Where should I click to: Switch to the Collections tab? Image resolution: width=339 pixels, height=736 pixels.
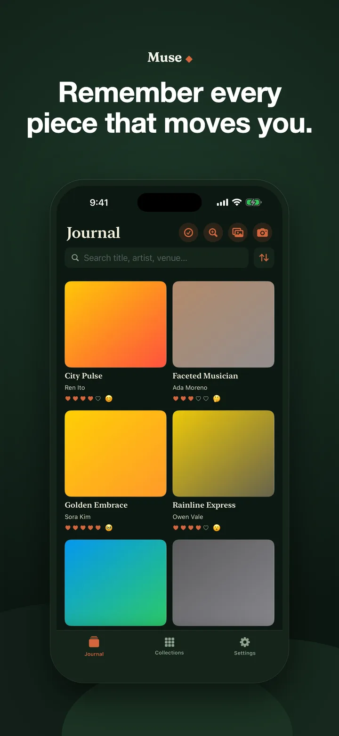pos(169,646)
